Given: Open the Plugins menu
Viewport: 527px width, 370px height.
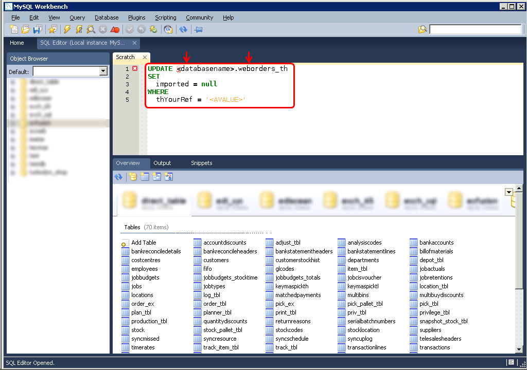Looking at the screenshot, I should coord(137,17).
